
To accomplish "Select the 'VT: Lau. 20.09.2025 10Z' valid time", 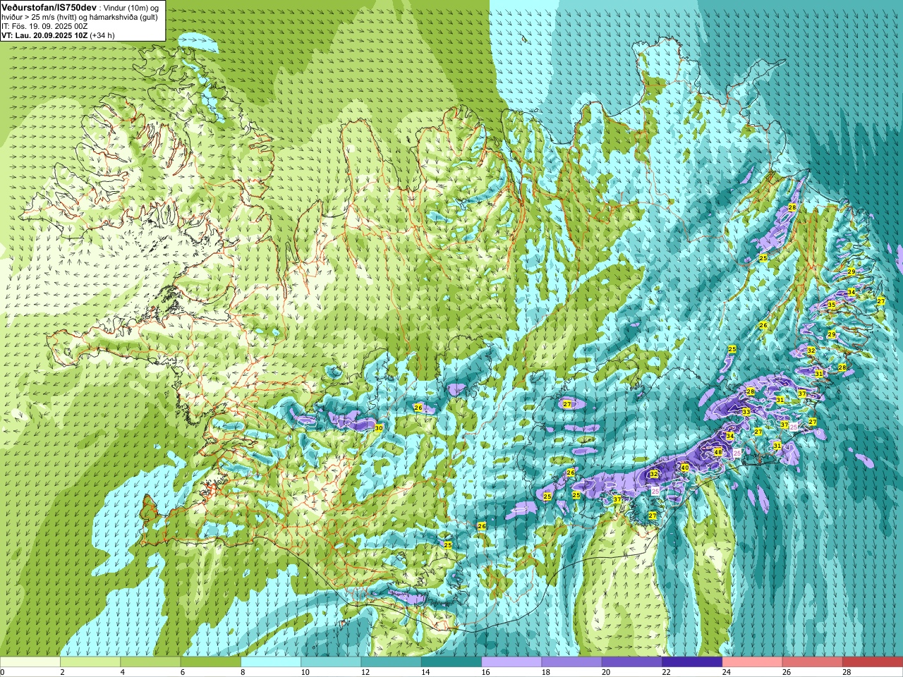I will pos(44,35).
